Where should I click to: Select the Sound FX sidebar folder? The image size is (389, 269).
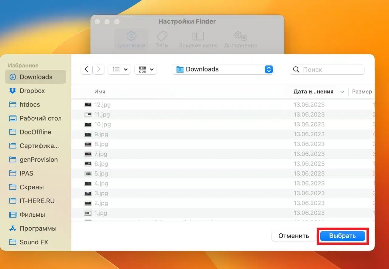point(34,242)
